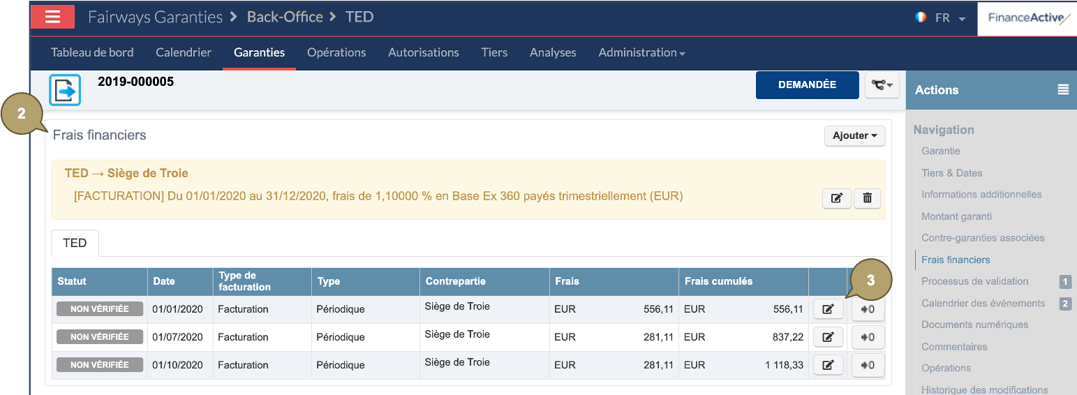Click the French flag icon

[921, 17]
